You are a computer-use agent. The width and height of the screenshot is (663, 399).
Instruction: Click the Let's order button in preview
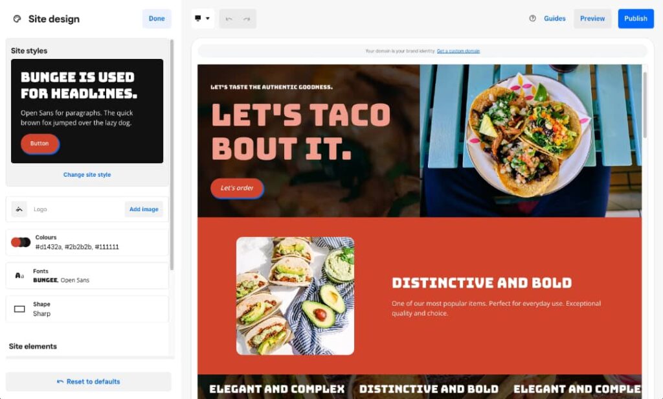point(237,188)
